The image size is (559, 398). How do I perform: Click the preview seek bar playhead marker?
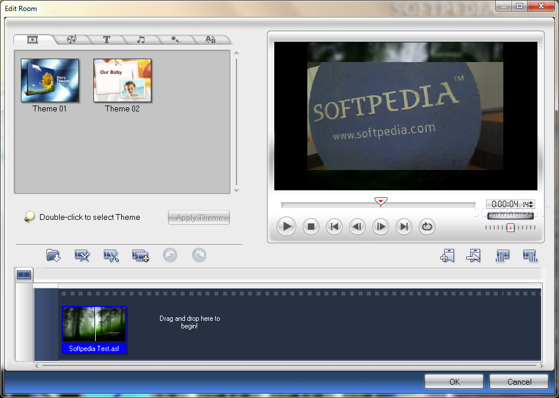(x=381, y=202)
